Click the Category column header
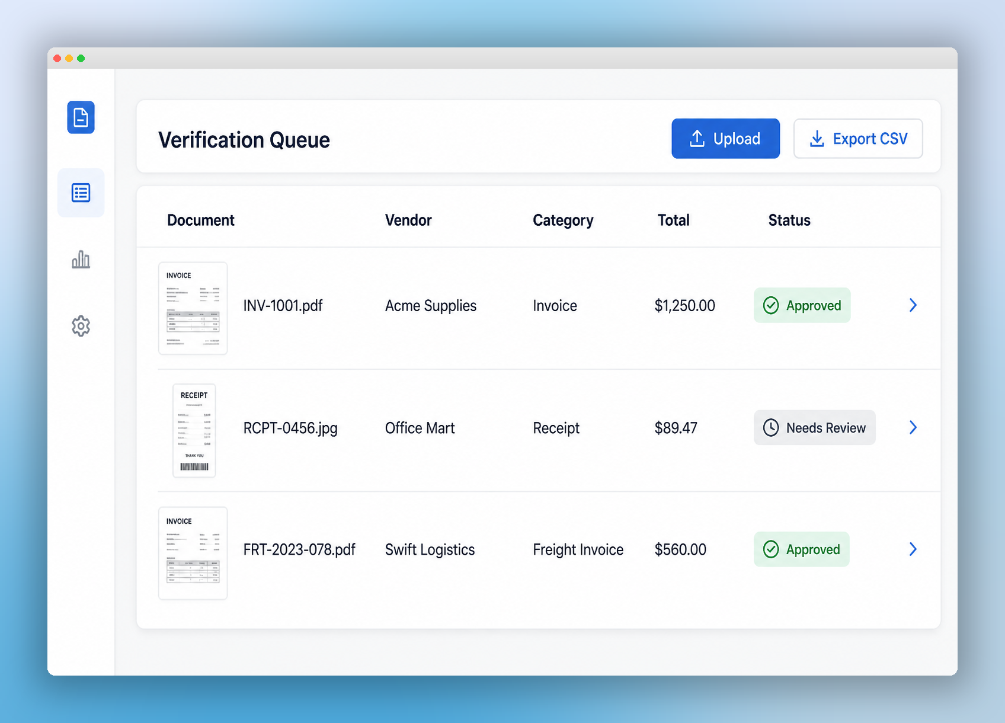Image resolution: width=1005 pixels, height=723 pixels. pos(563,220)
